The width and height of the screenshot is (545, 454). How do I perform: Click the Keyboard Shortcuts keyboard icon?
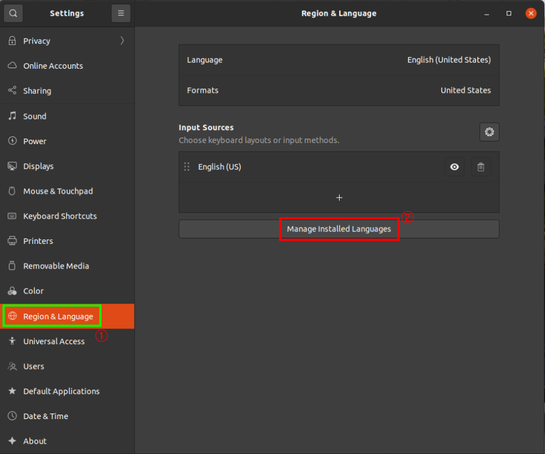click(x=12, y=216)
